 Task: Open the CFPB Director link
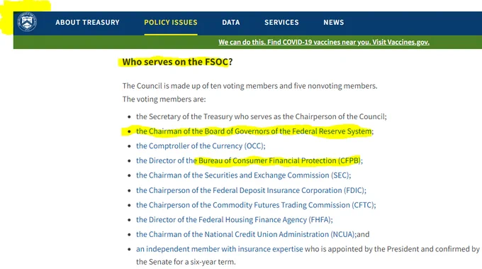[248, 160]
